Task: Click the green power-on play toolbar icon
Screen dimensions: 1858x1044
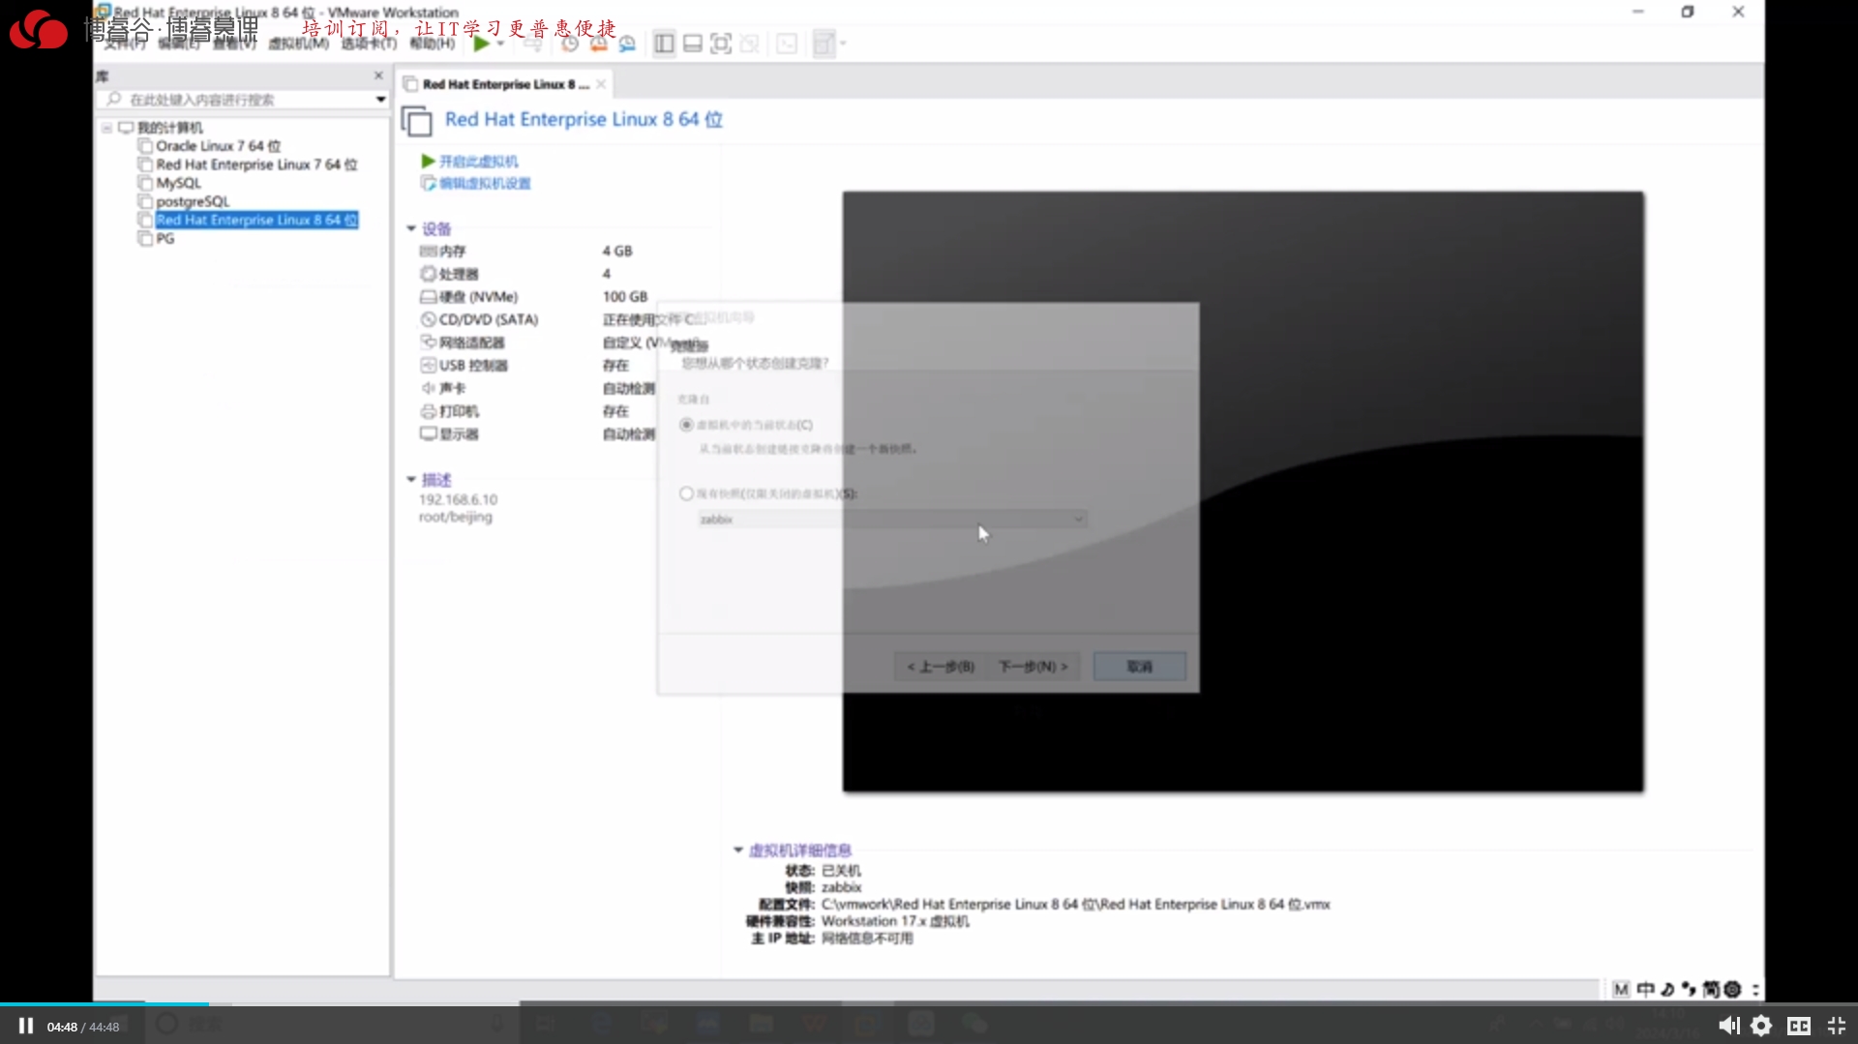Action: (x=481, y=44)
